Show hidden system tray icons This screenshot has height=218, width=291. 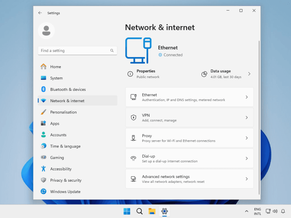coord(246,211)
